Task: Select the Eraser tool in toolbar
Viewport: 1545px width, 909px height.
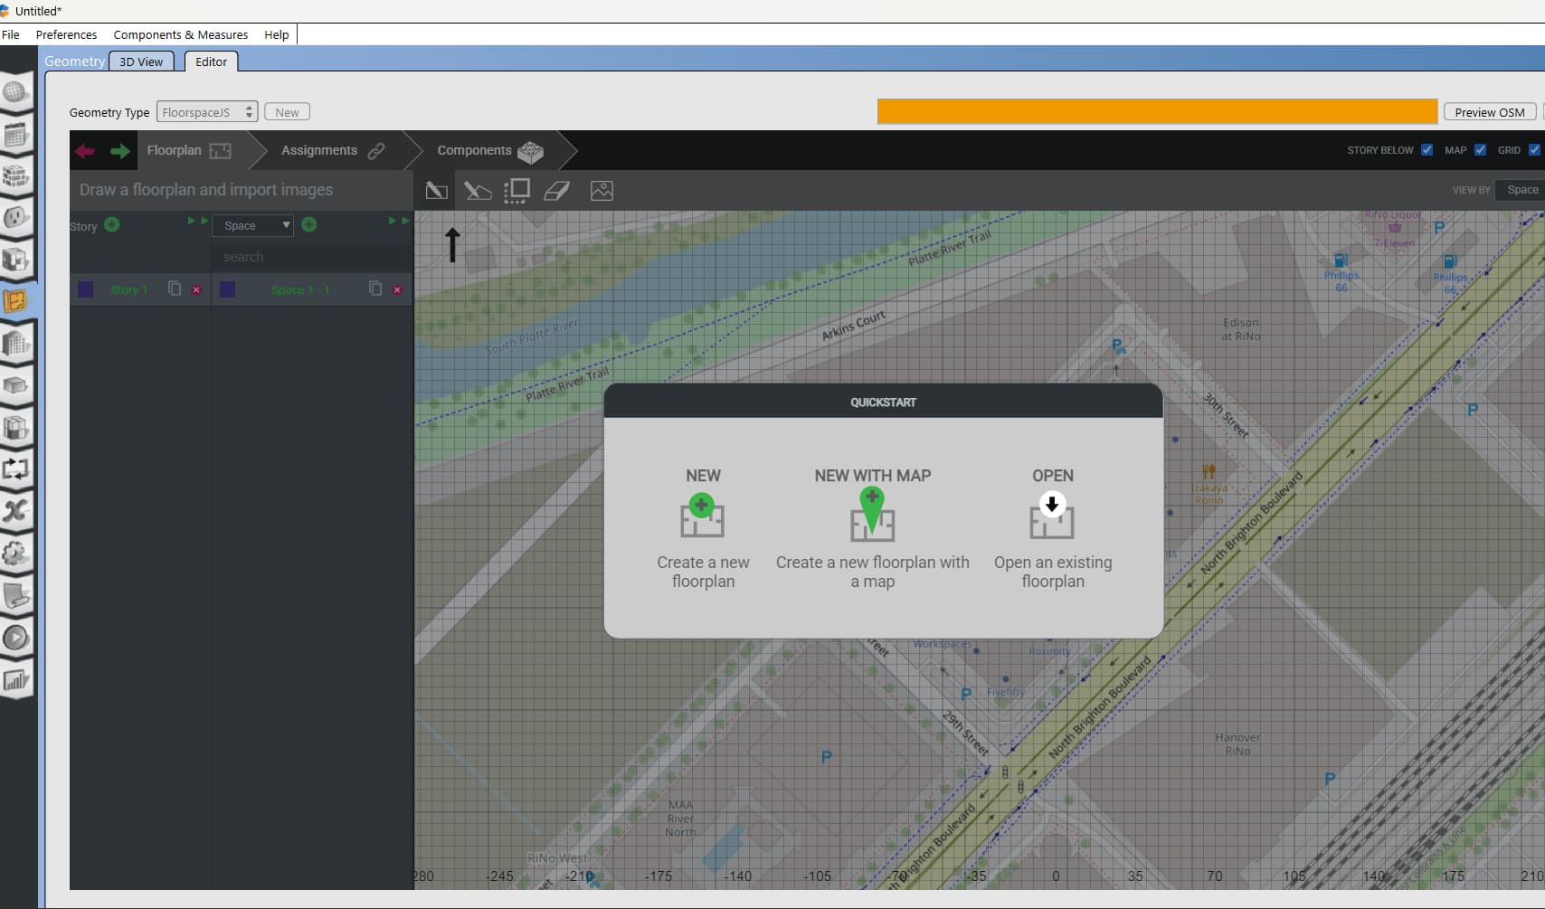Action: click(x=556, y=191)
